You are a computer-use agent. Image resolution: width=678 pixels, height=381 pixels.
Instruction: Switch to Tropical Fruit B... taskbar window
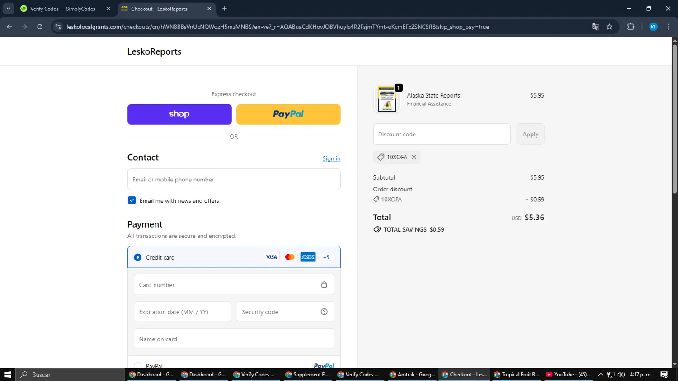point(516,375)
